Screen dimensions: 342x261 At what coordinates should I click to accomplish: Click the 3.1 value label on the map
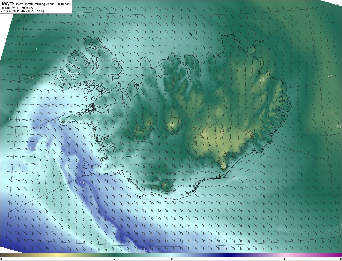pos(262,80)
